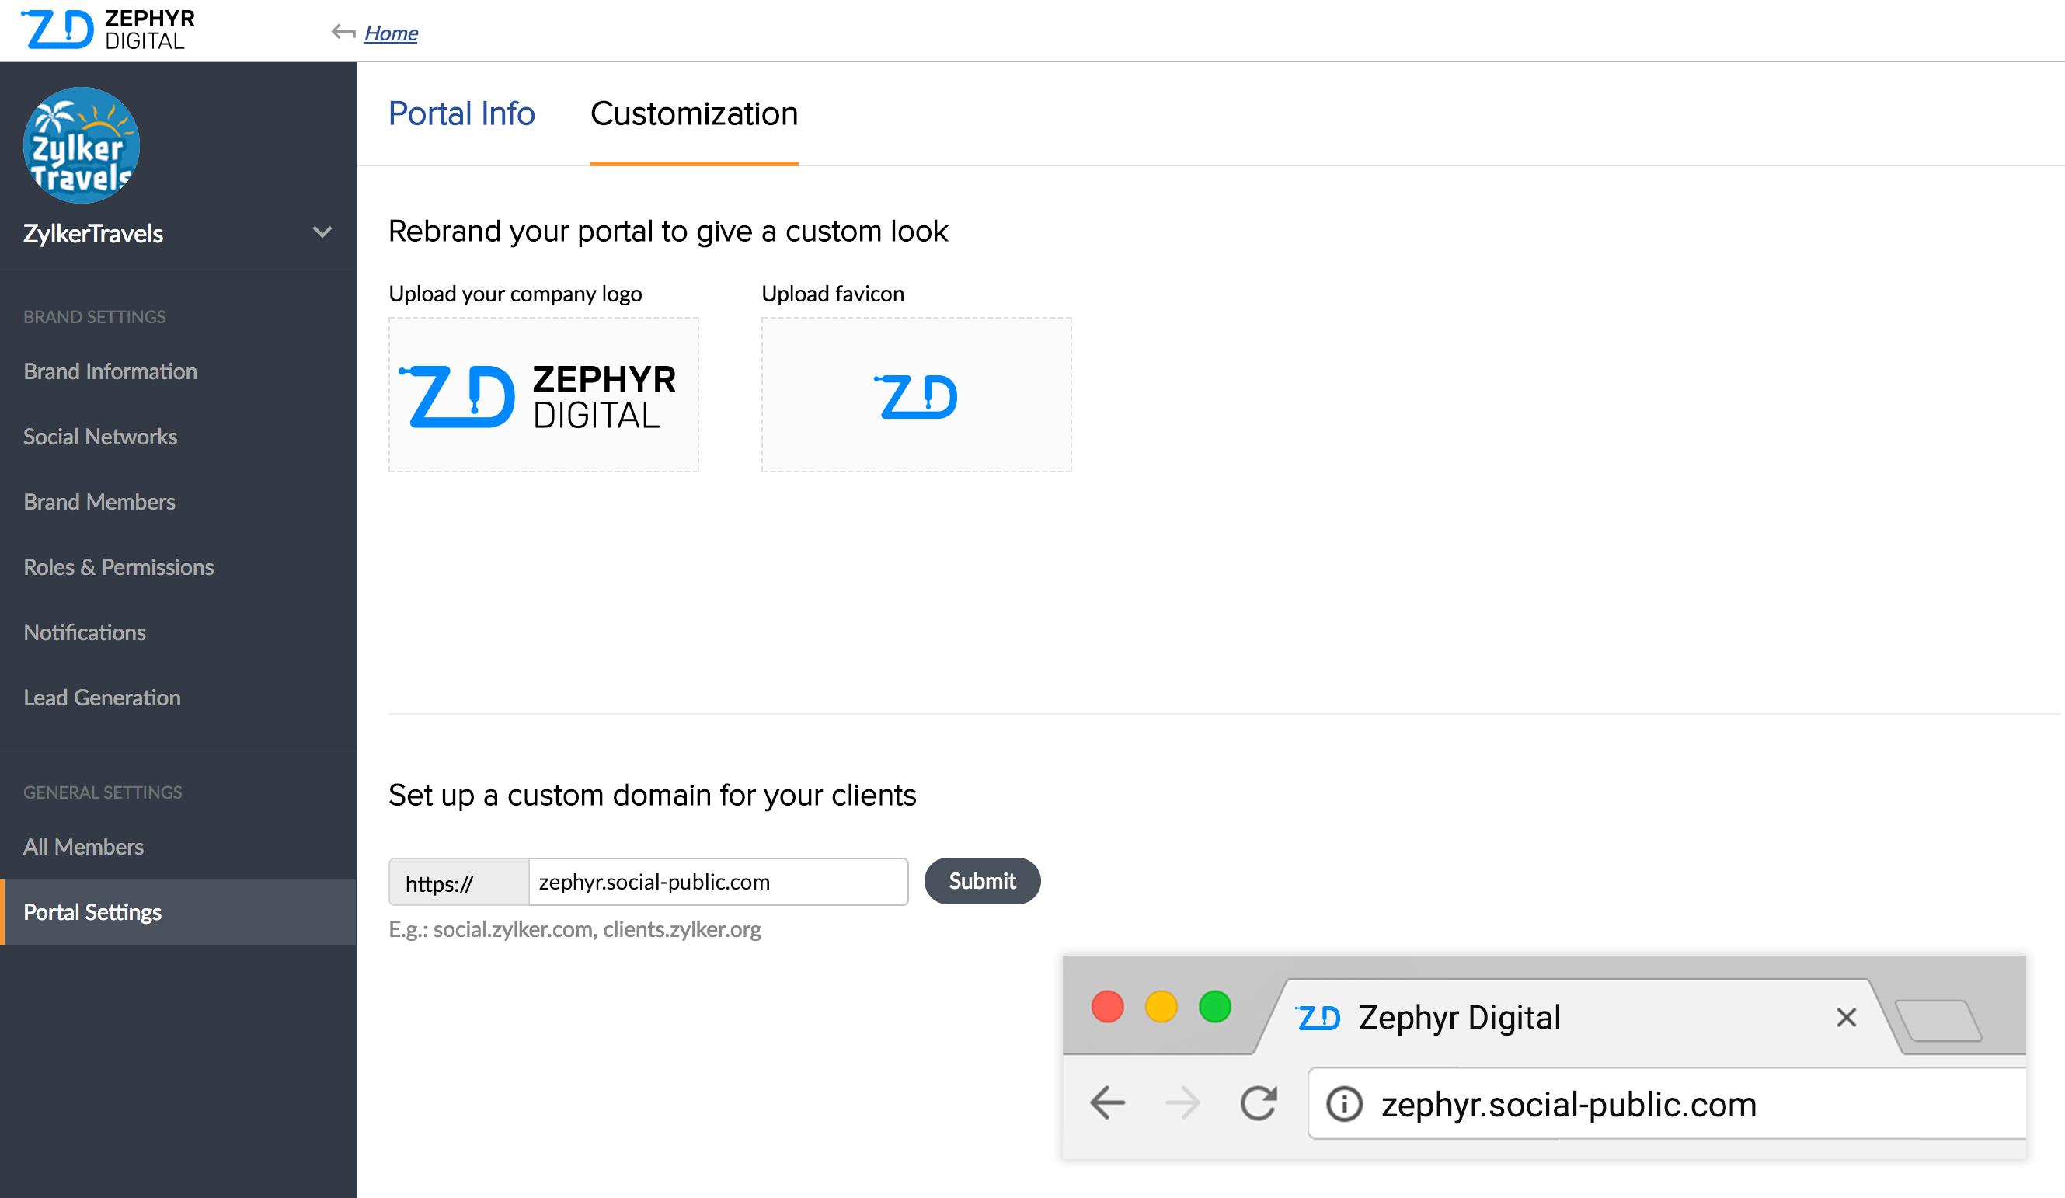Open Social Networks settings
The height and width of the screenshot is (1198, 2065).
click(x=100, y=437)
